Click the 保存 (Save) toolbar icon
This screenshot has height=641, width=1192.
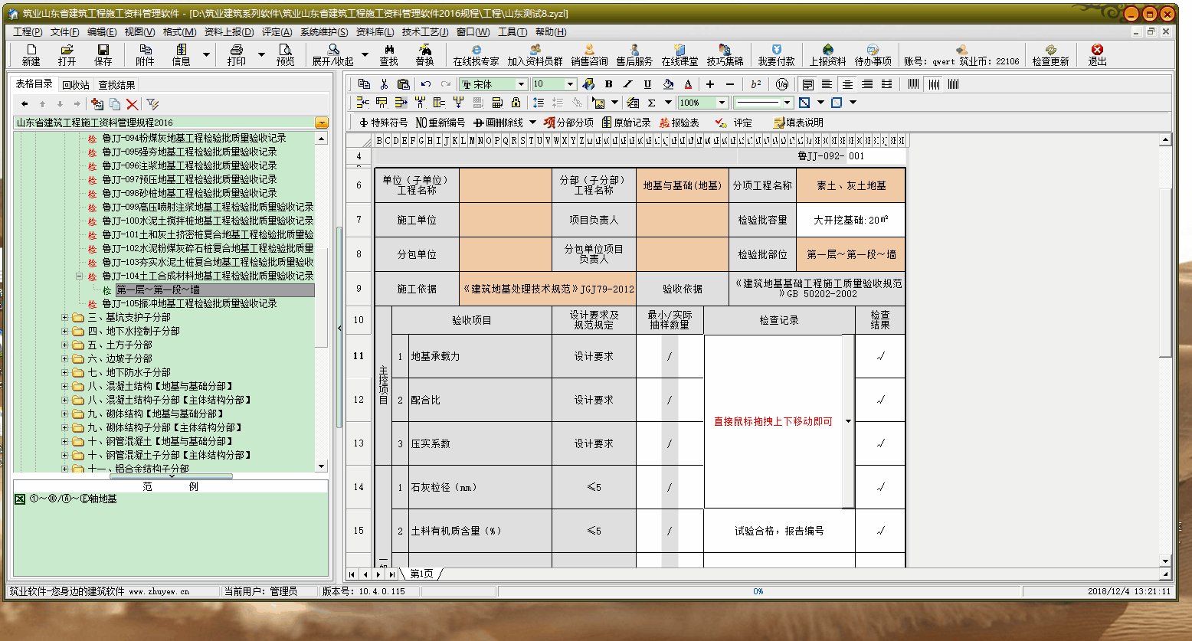103,54
